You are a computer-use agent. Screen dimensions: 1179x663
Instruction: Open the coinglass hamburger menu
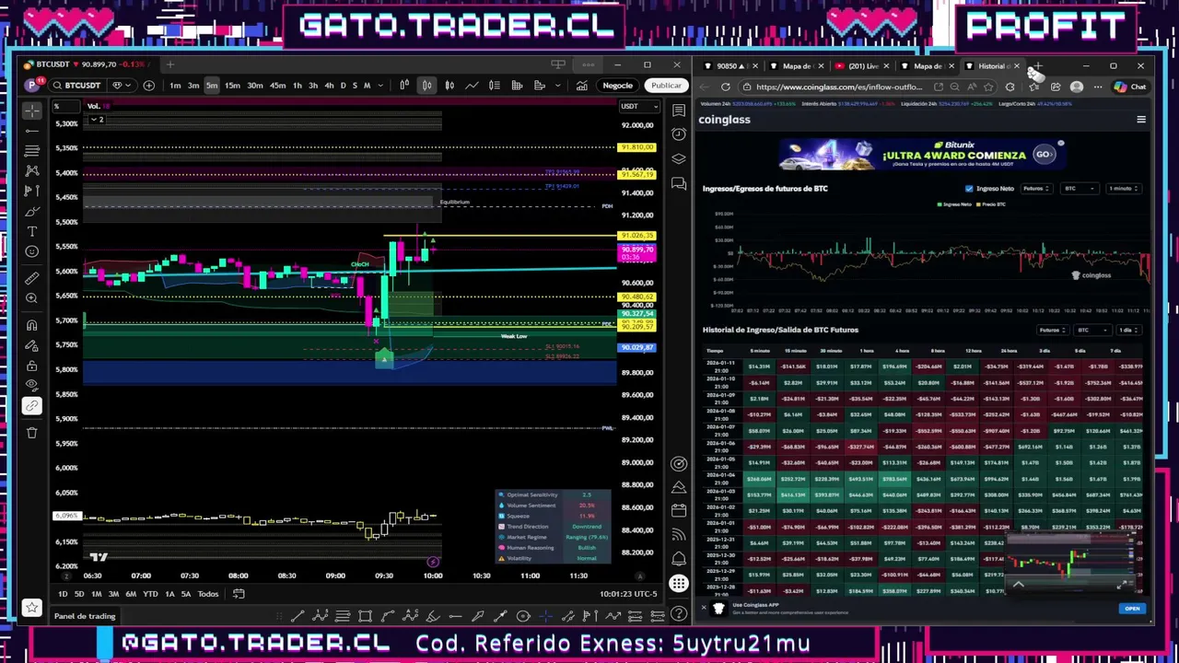click(1141, 120)
